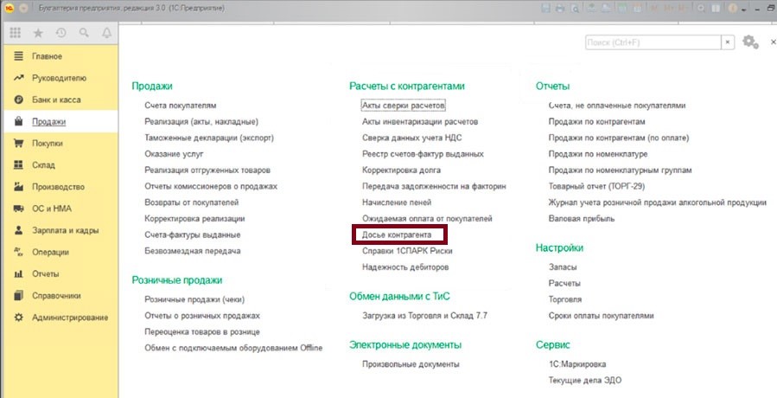This screenshot has width=777, height=398.
Task: Open the history clock icon
Action: coord(61,33)
